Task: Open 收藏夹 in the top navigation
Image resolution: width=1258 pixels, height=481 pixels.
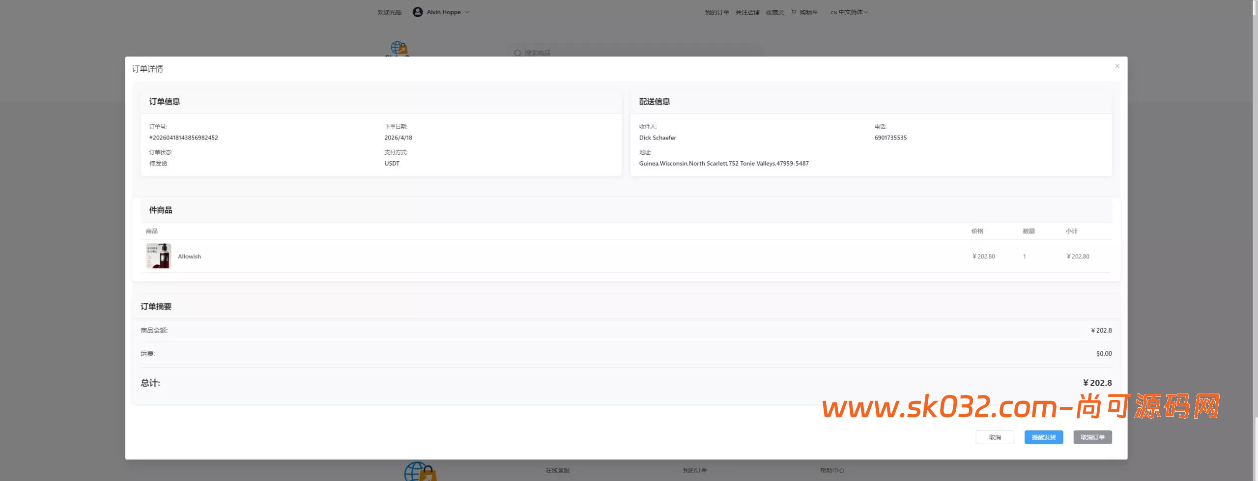Action: pos(775,12)
